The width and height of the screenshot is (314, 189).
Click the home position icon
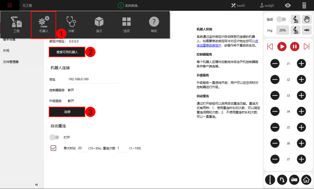(306, 179)
